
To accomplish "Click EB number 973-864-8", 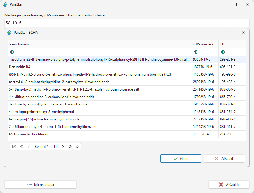I will coord(228,89).
